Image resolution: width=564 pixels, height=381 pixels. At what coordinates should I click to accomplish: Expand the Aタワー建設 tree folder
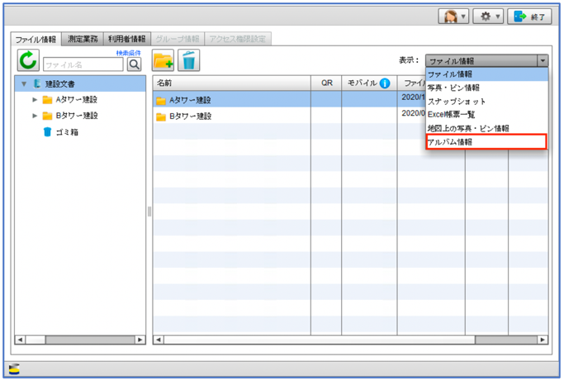tap(35, 100)
